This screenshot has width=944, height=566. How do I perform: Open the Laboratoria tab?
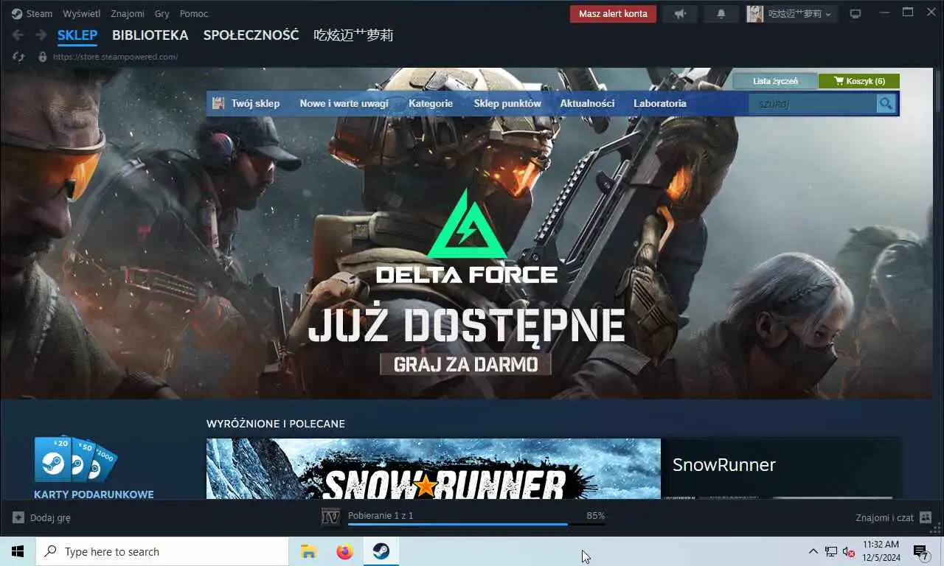tap(660, 103)
